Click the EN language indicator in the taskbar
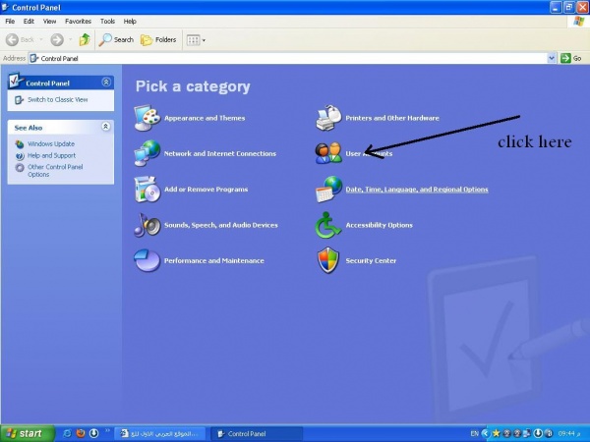The height and width of the screenshot is (442, 590). (x=475, y=433)
